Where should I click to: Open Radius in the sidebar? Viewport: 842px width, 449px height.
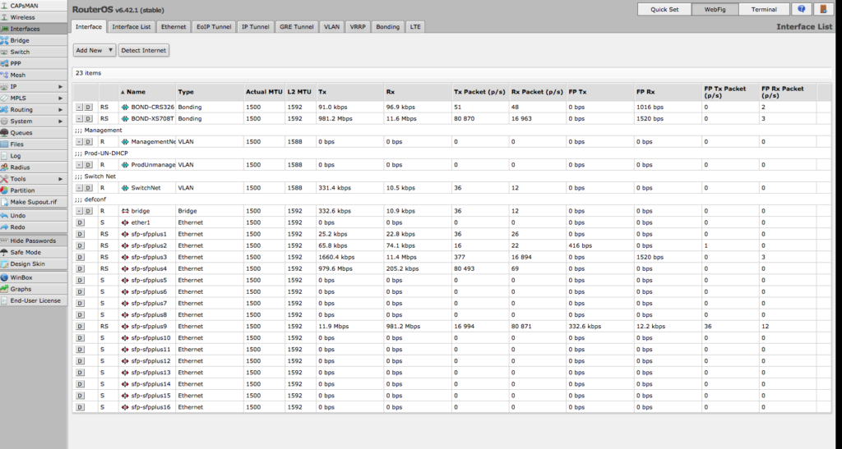pos(20,167)
